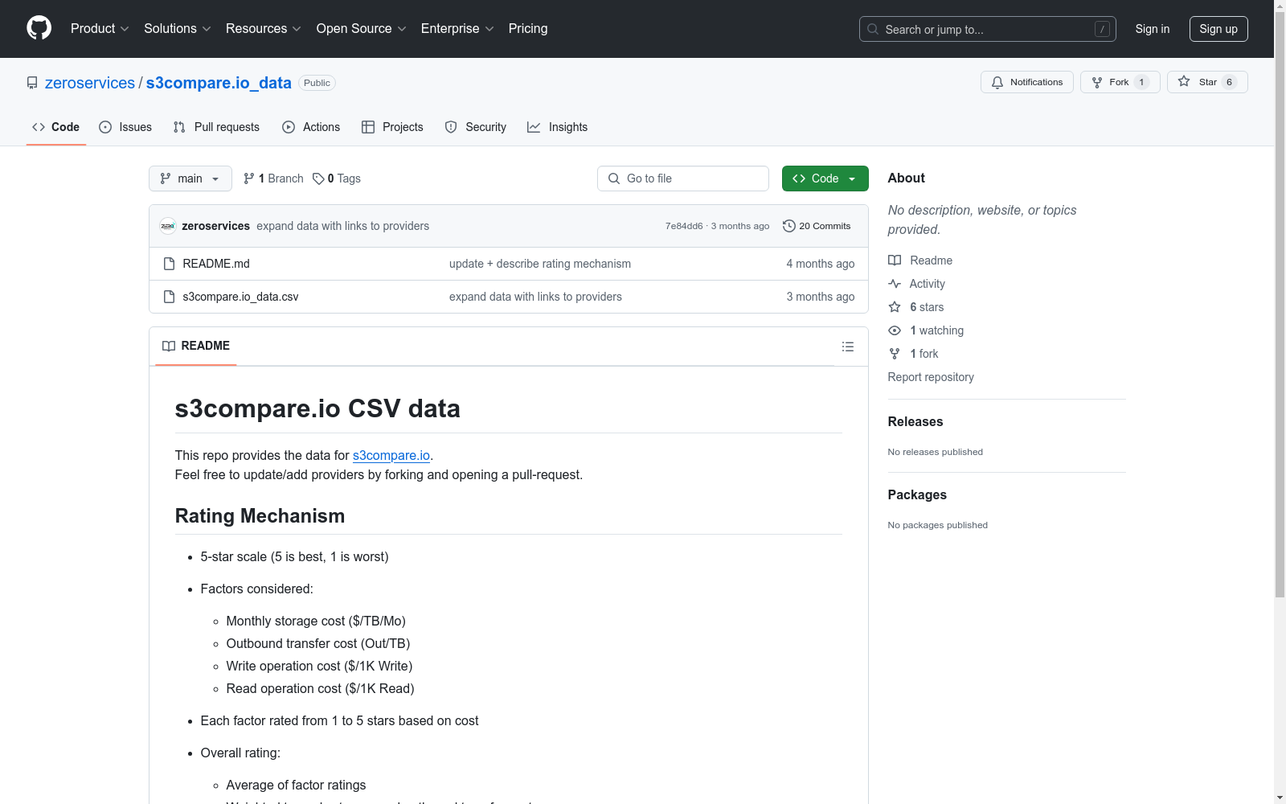Image resolution: width=1286 pixels, height=804 pixels.
Task: Open the Readme link in About
Action: point(920,260)
